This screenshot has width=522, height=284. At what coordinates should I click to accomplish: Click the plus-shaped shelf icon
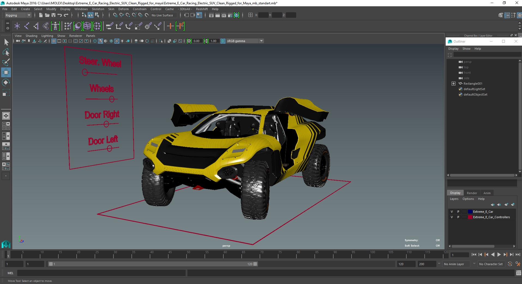point(170,26)
